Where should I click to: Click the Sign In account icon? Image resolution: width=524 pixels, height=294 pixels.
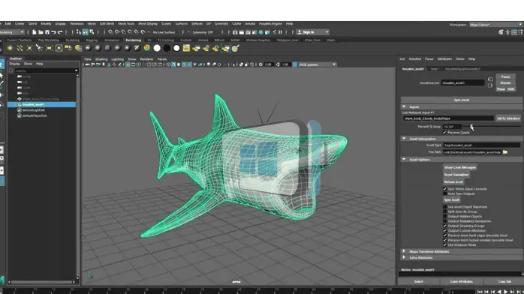pos(300,32)
